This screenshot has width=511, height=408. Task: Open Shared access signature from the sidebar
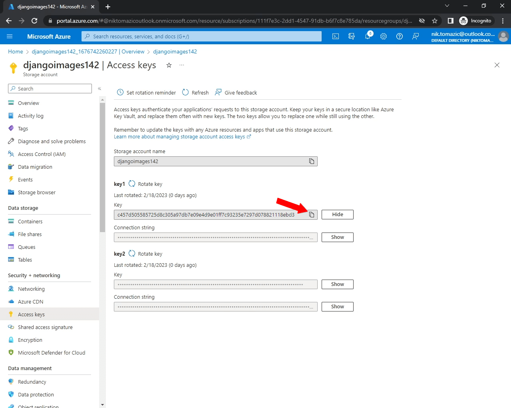click(x=45, y=327)
